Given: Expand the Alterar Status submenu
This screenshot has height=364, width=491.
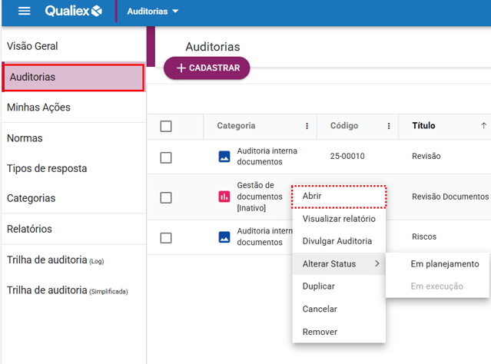Looking at the screenshot, I should 338,264.
